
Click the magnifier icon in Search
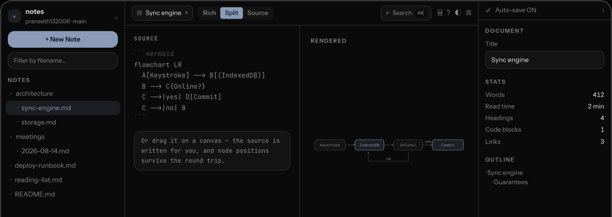click(x=387, y=13)
